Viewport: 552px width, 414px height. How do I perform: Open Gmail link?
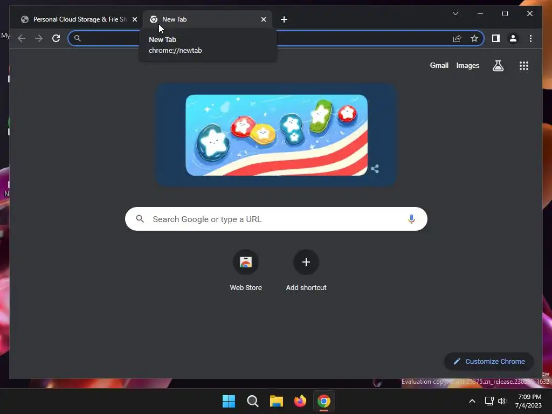click(x=439, y=65)
